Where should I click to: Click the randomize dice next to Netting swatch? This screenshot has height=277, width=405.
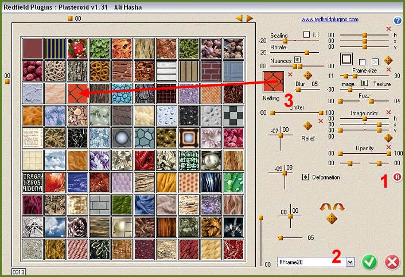tap(307, 75)
